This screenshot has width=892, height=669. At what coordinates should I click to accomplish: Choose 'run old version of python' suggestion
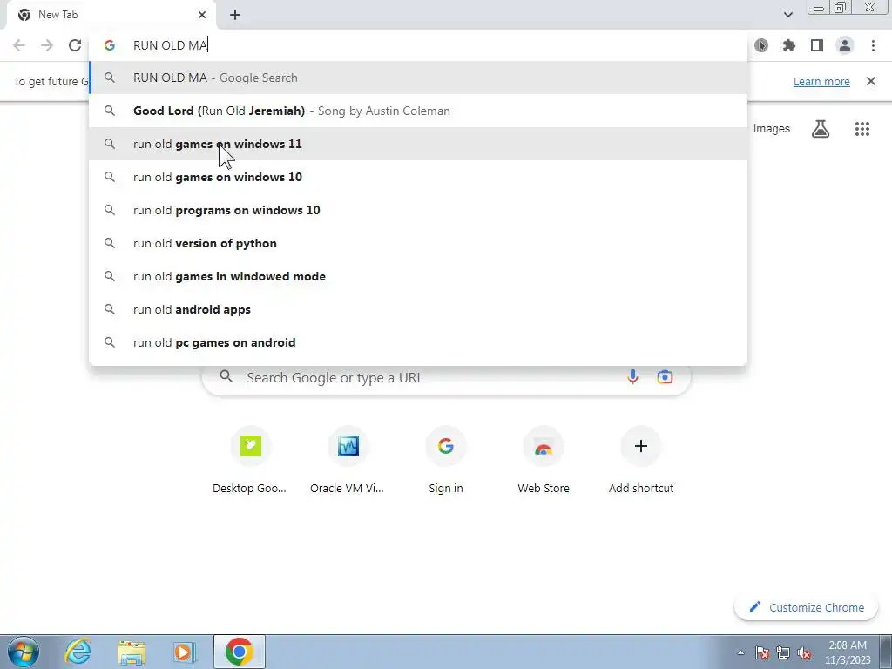[418, 243]
